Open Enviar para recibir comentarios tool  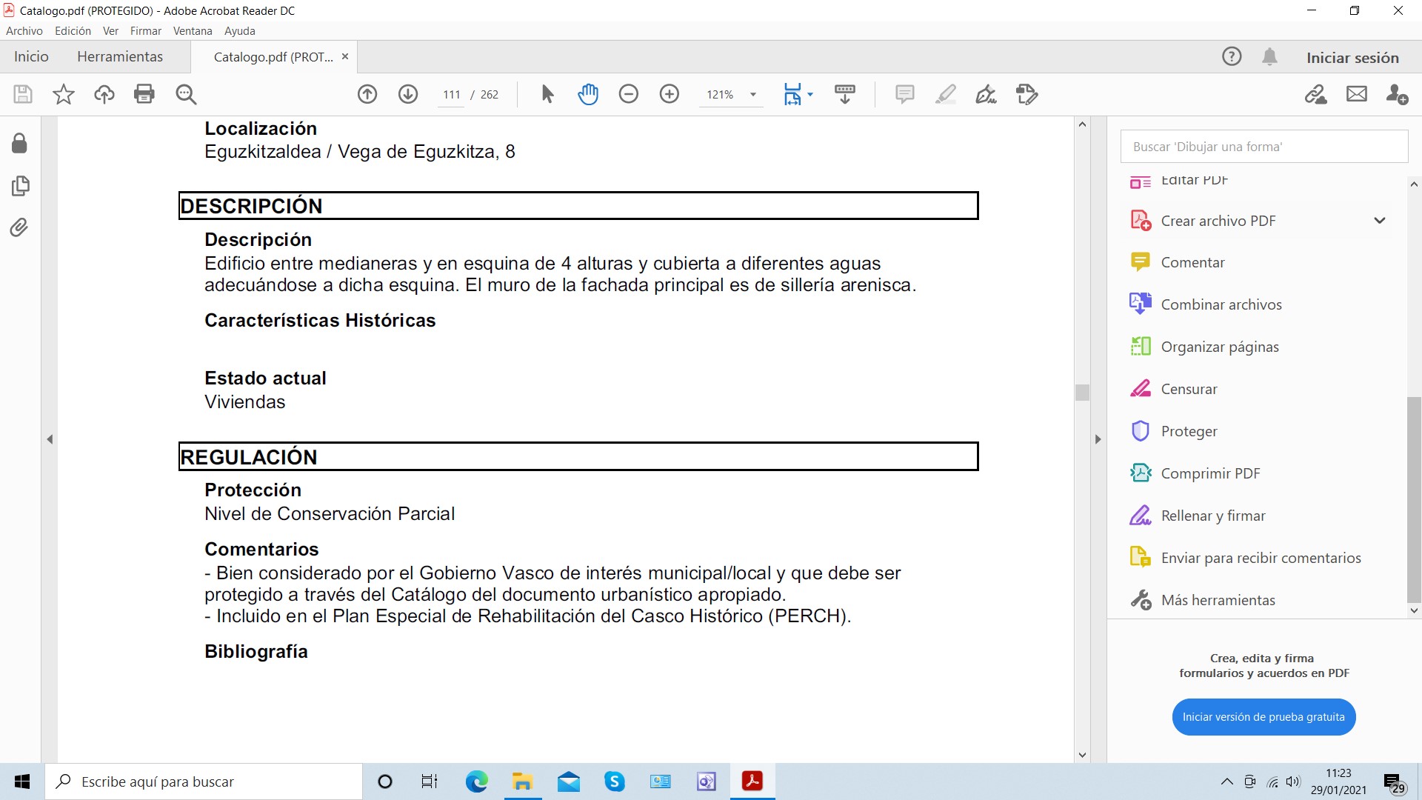1259,558
